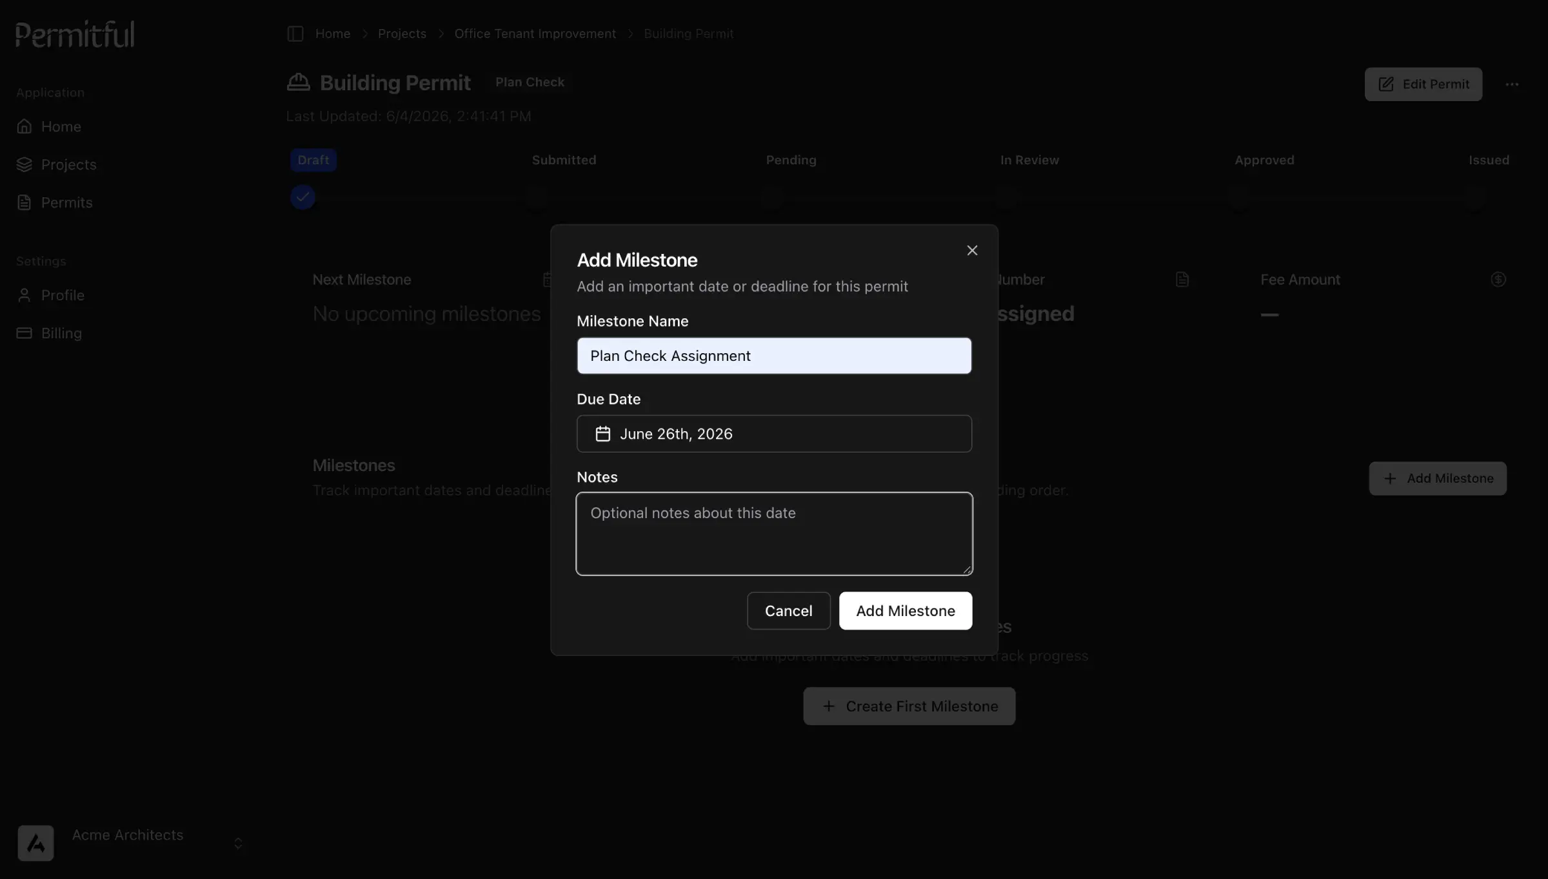Click the calendar icon in Due Date
Screen dimensions: 1548x879
click(x=602, y=434)
